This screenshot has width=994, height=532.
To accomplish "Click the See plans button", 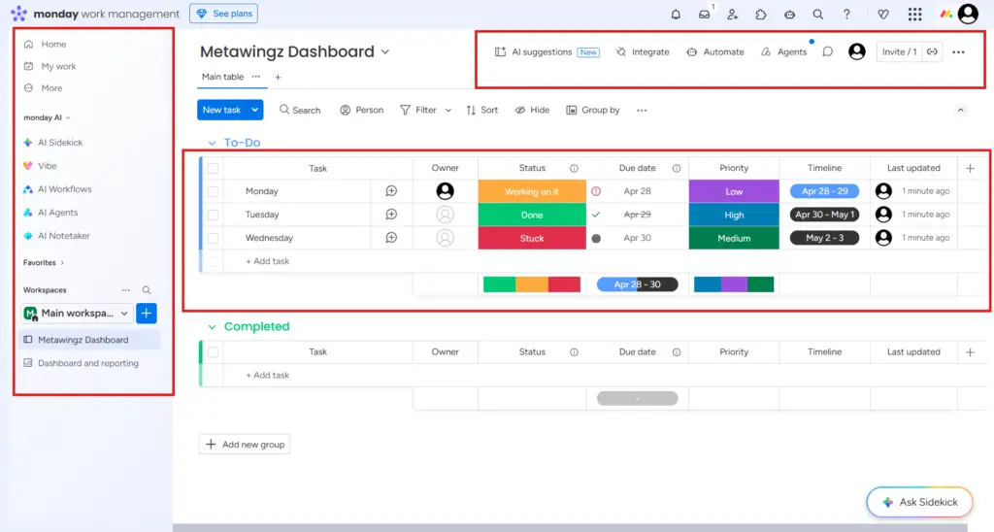I will pos(224,14).
